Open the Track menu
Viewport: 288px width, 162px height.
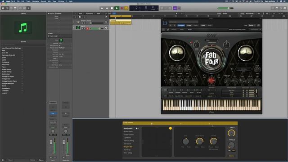28,1
